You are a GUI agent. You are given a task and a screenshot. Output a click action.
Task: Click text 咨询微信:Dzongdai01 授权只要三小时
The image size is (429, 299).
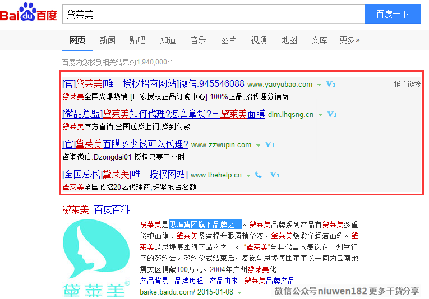pyautogui.click(x=124, y=157)
